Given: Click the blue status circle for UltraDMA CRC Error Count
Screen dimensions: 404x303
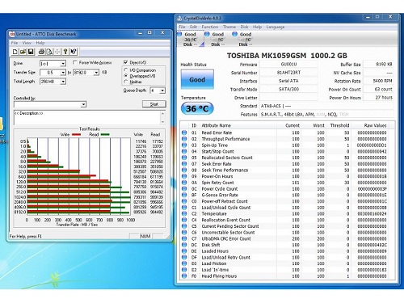Looking at the screenshot, I should click(184, 238).
